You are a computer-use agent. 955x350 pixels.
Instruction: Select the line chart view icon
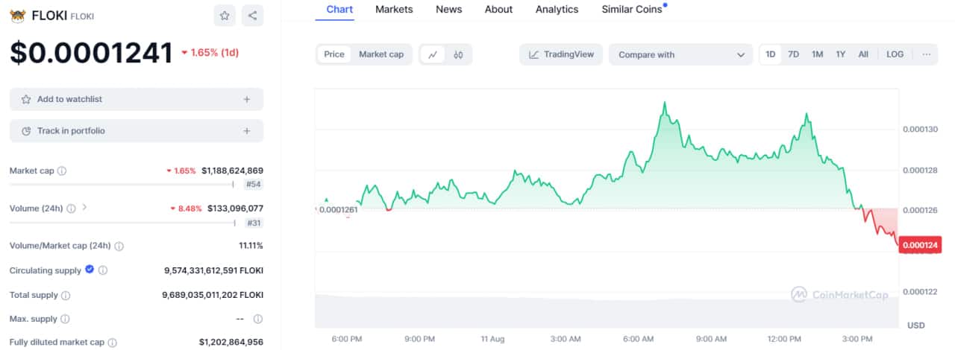pos(433,54)
